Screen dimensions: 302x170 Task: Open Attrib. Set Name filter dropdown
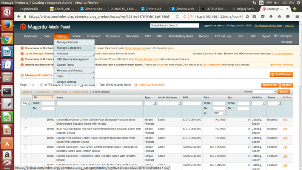tap(169, 103)
